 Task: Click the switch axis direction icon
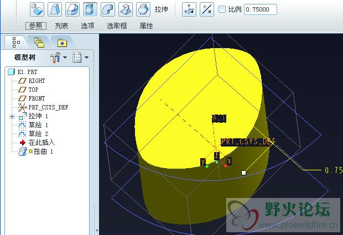coord(189,9)
